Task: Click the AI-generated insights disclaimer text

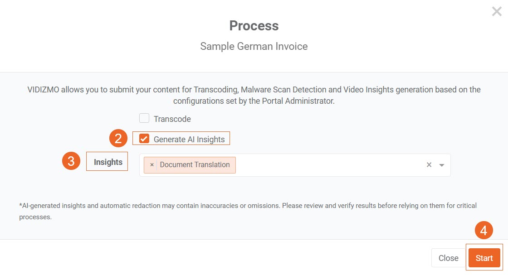Action: [x=248, y=211]
